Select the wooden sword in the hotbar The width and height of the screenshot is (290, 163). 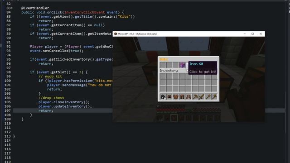click(x=201, y=97)
